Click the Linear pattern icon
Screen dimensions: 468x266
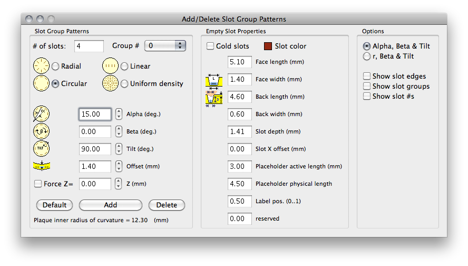[111, 66]
